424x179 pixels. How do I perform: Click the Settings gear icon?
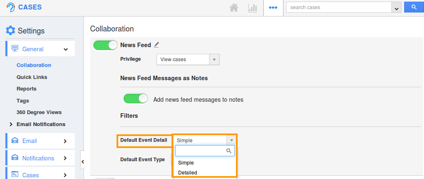11,31
